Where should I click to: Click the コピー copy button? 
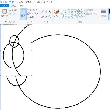click(x=12, y=13)
